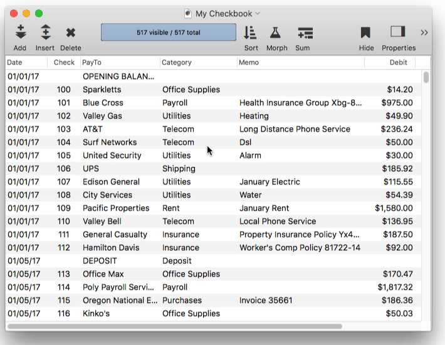Screen dimensions: 445x345
Task: Select the Edison General PayTo cell
Action: pos(111,182)
